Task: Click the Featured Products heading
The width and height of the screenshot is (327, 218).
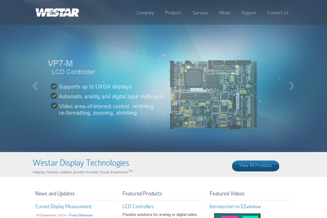Action: point(142,193)
